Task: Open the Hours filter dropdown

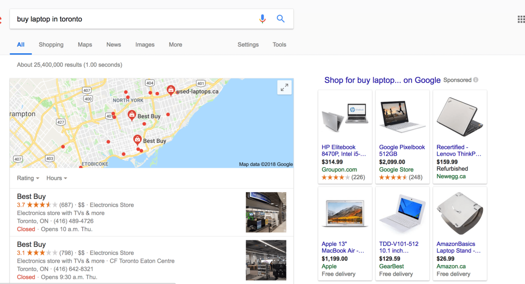Action: 57,178
